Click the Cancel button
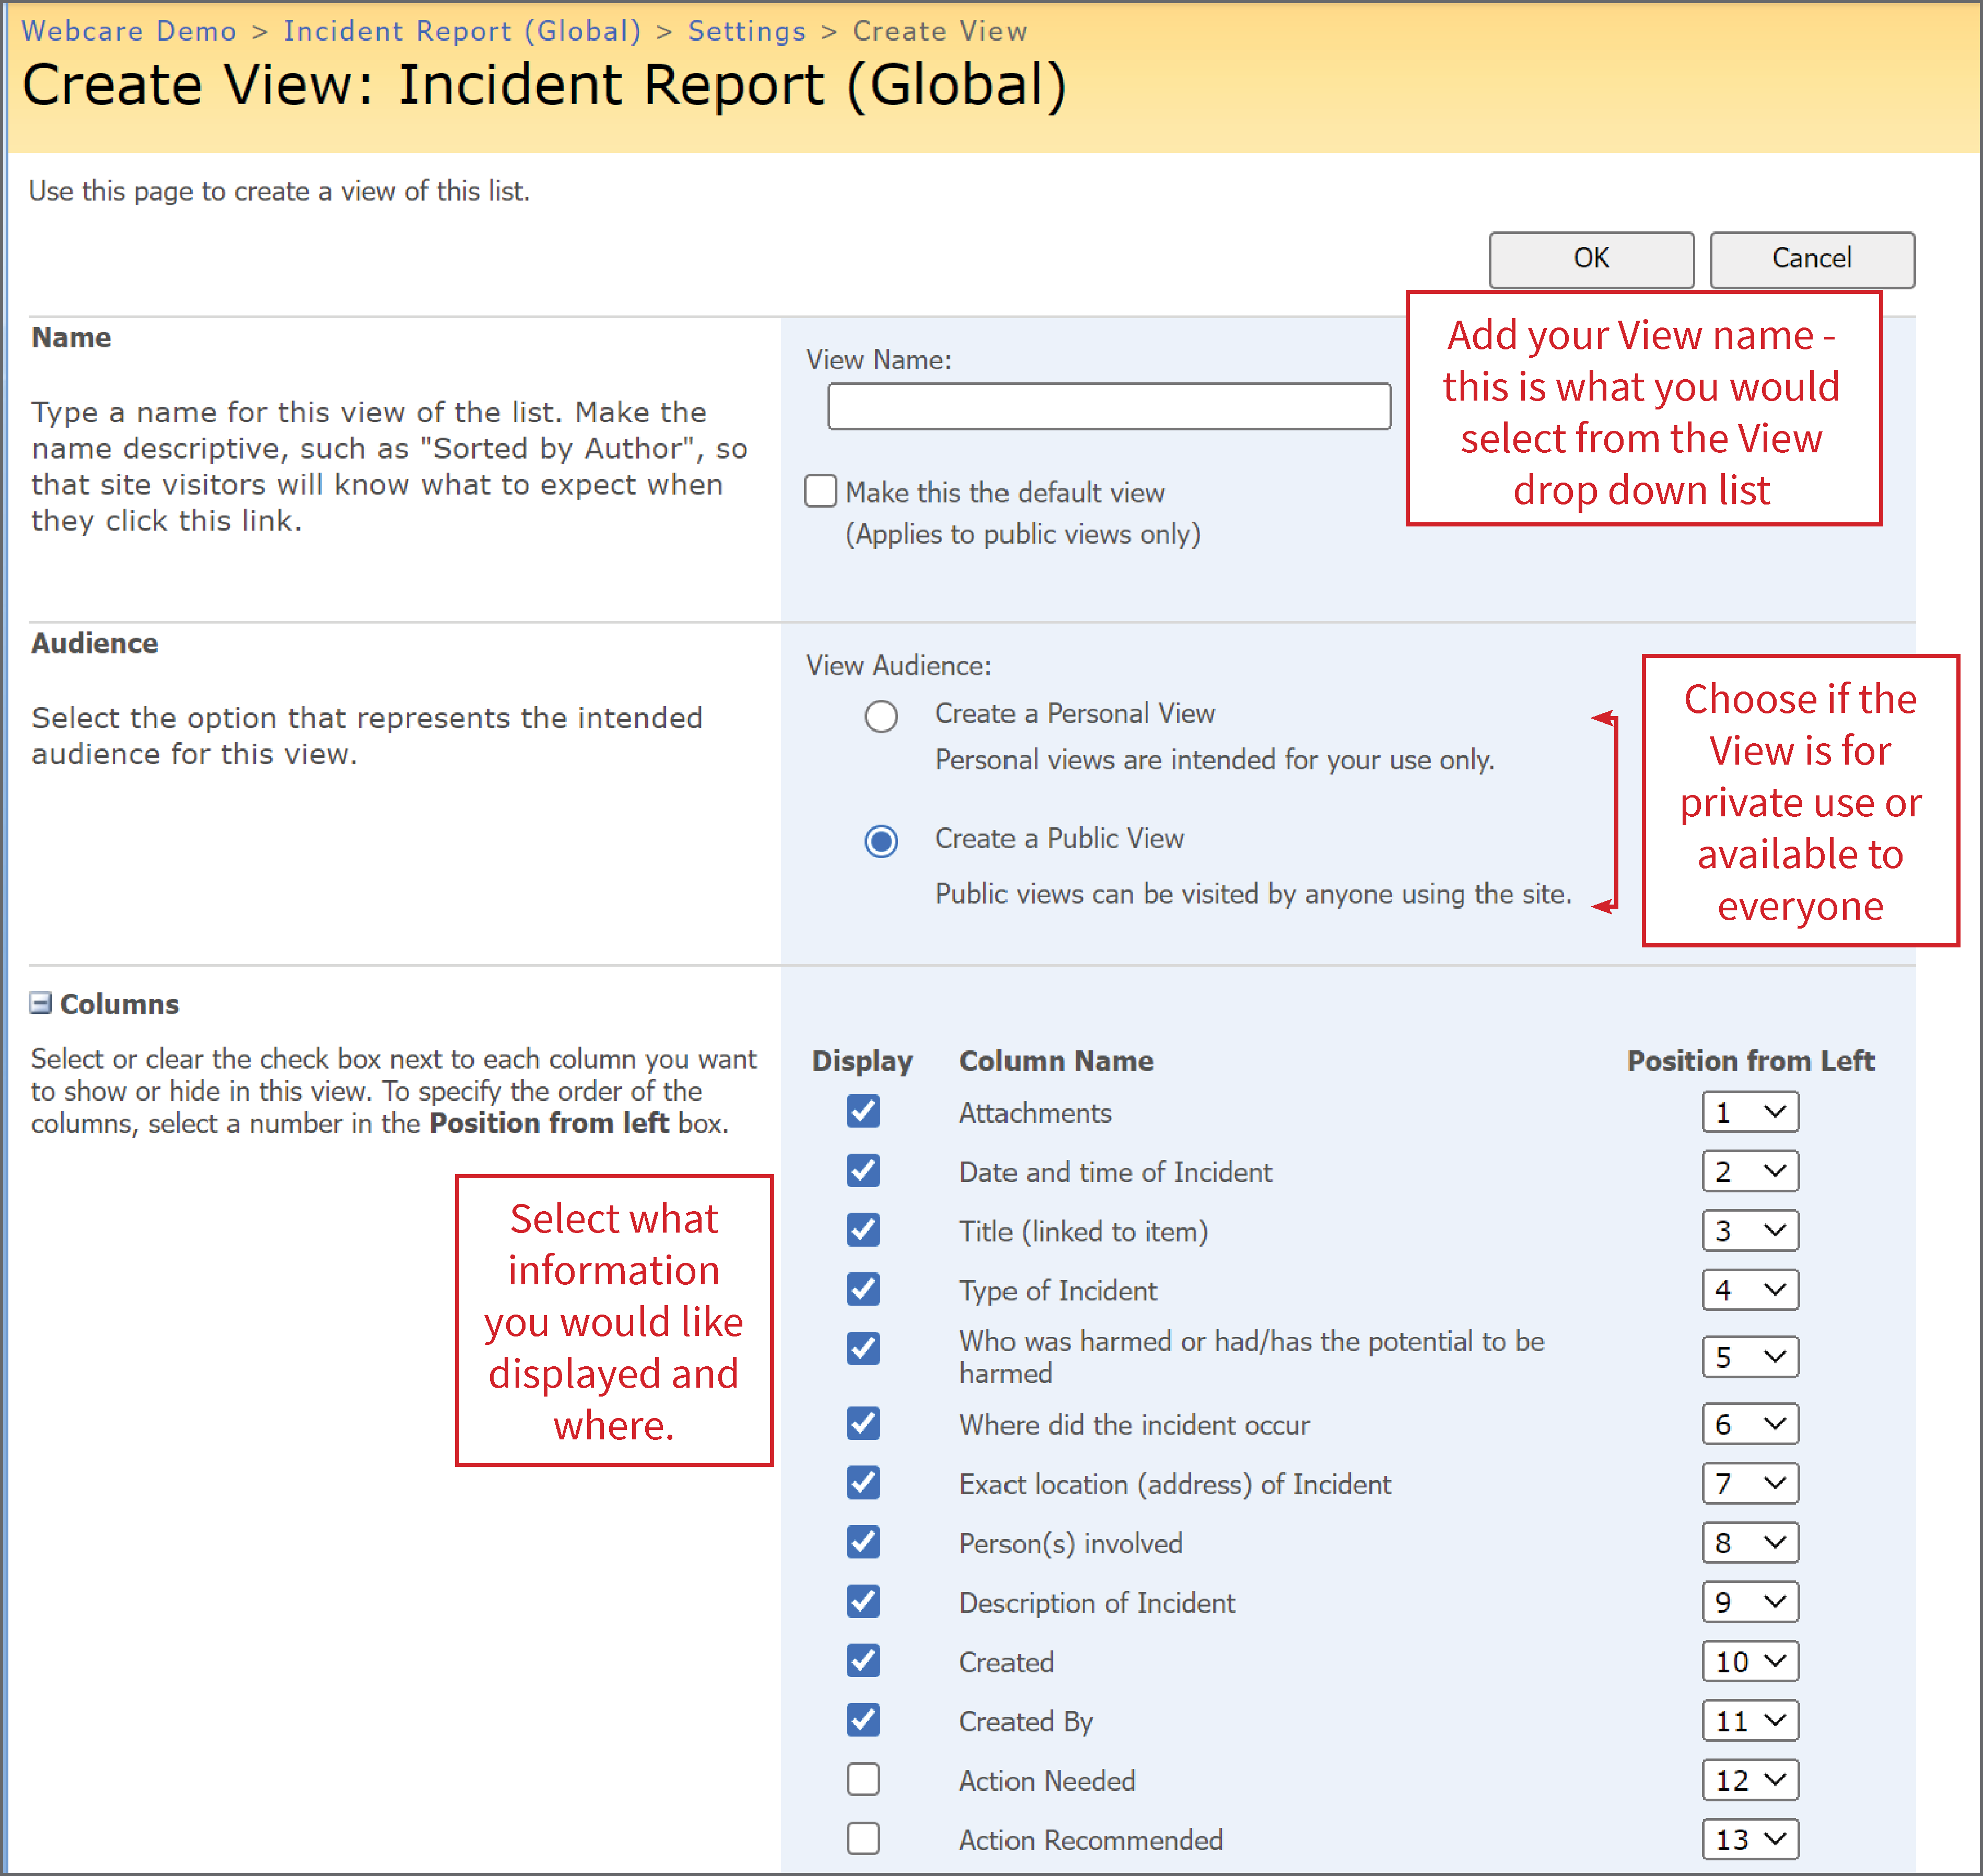The image size is (1983, 1876). pyautogui.click(x=1812, y=259)
